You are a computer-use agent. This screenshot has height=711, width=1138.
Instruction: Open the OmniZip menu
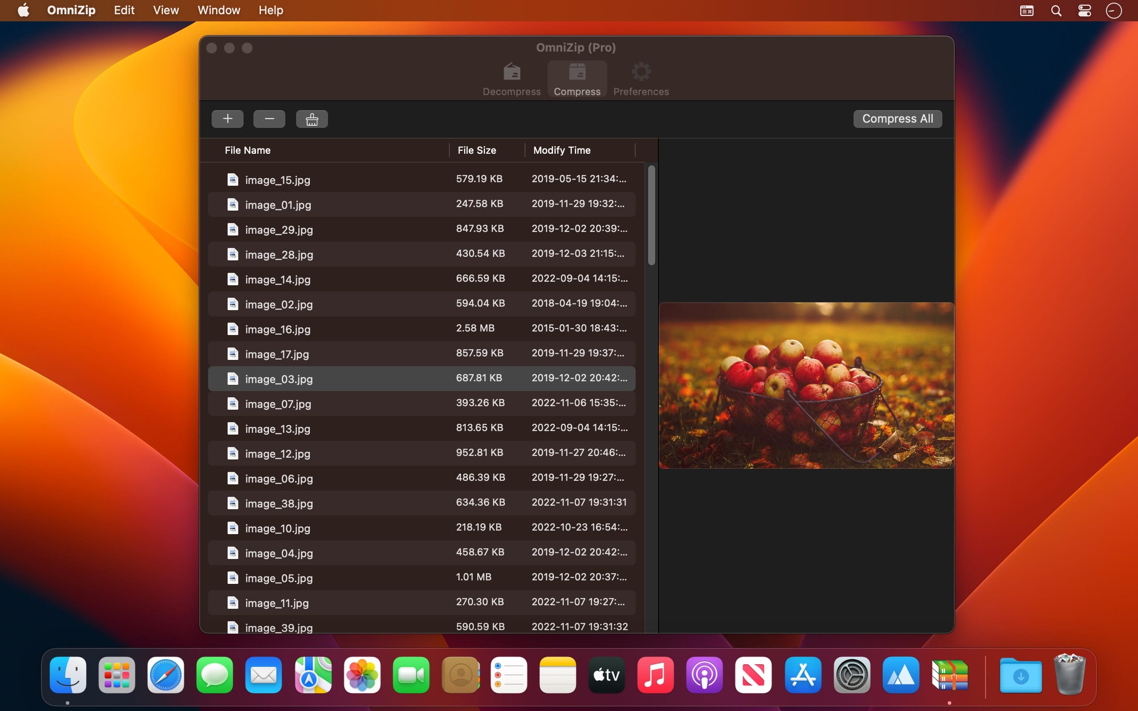click(71, 10)
